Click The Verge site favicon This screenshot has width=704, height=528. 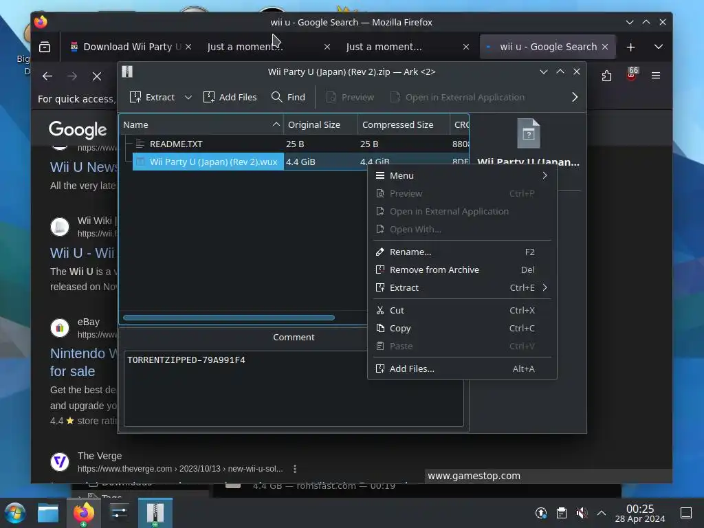(x=60, y=461)
